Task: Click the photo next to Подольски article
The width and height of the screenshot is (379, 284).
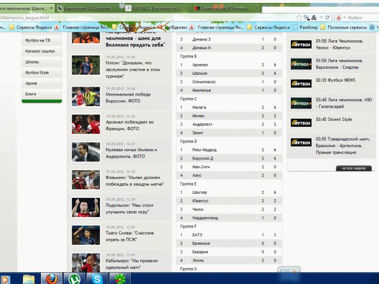Action: click(x=86, y=208)
